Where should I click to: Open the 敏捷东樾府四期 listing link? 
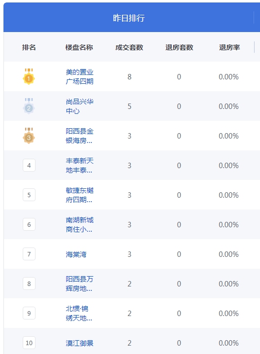(x=79, y=195)
